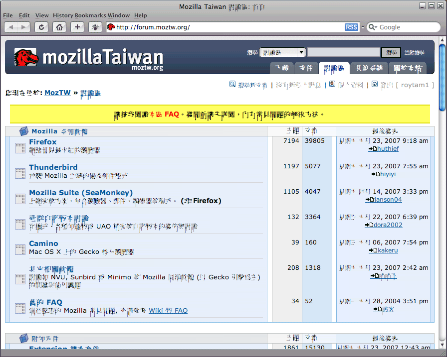Click the reload page toolbar button
The height and width of the screenshot is (357, 447).
(41, 27)
